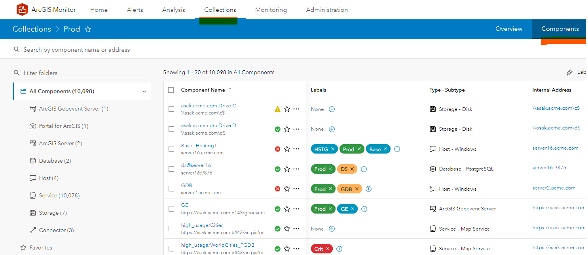Click the warning status icon for Drive C

277,109
